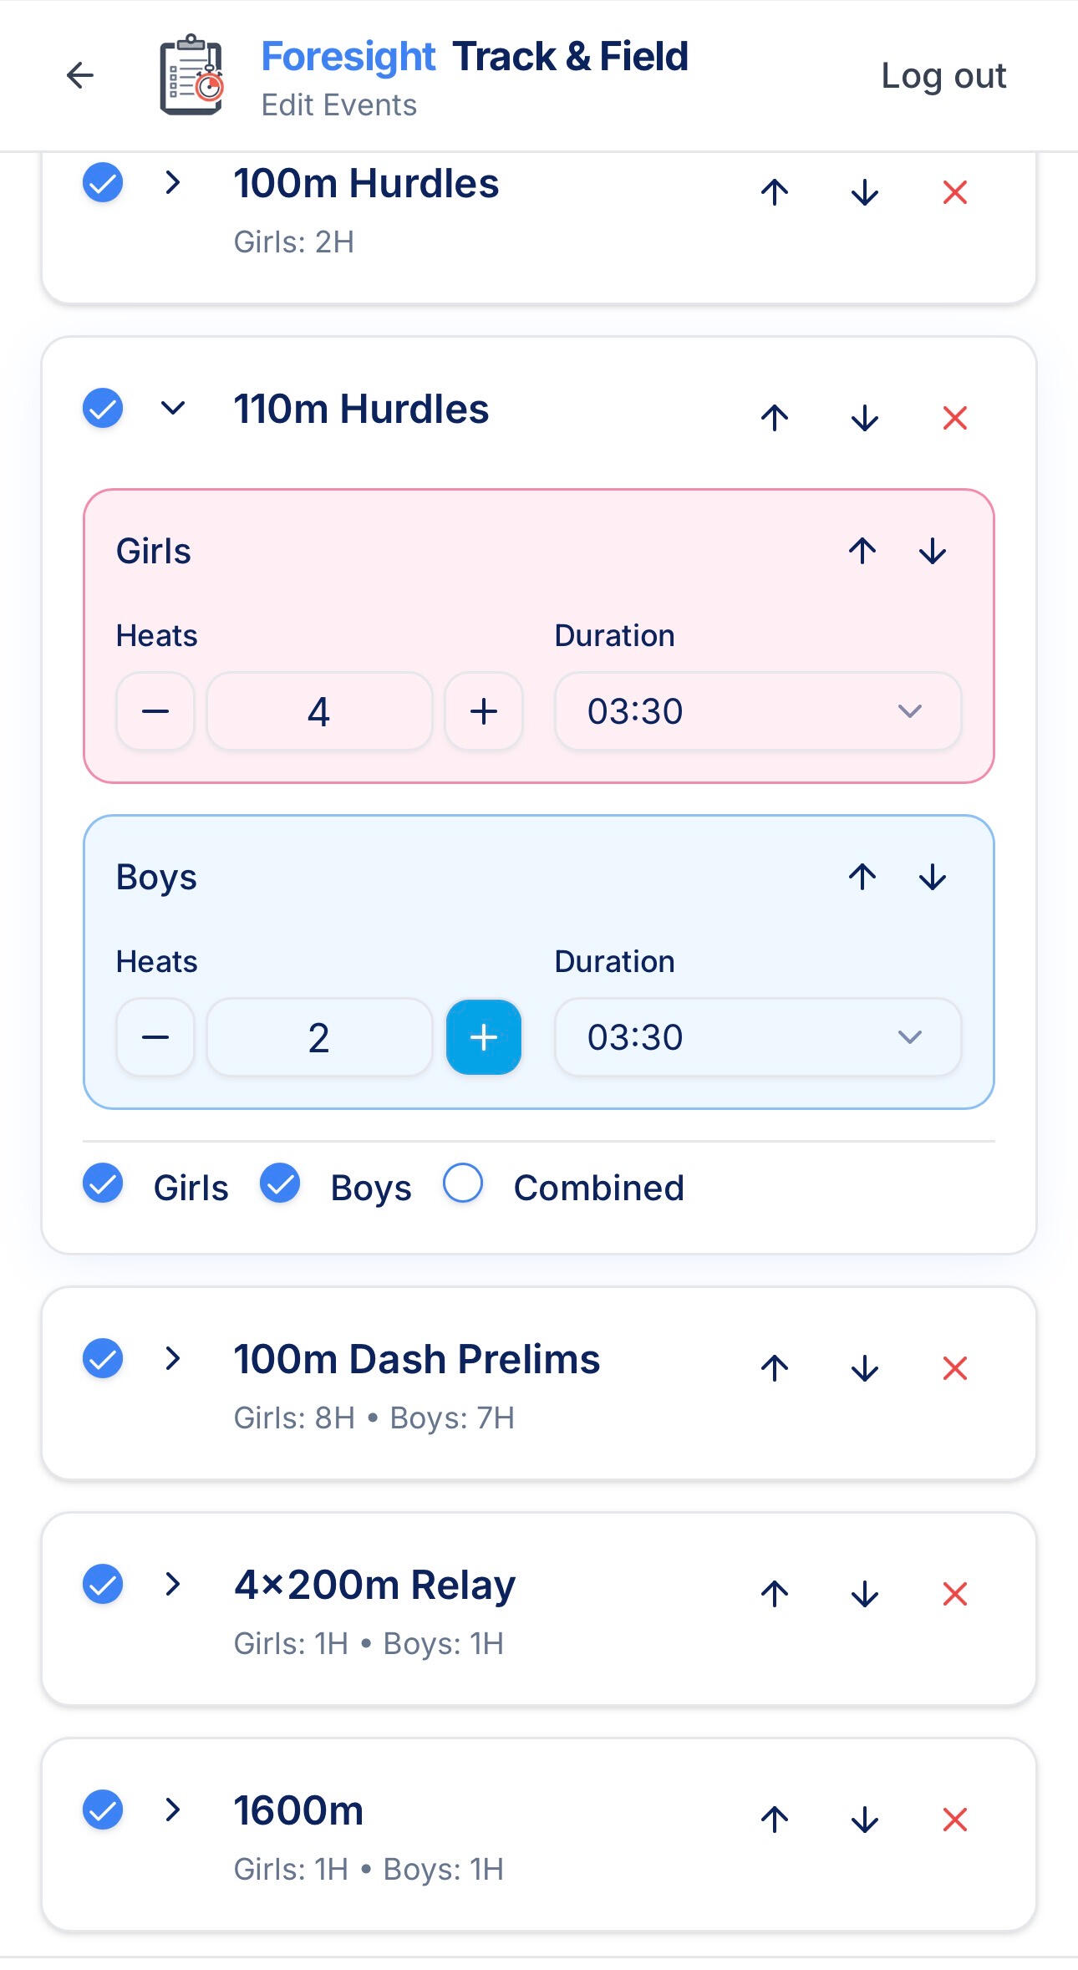This screenshot has height=1970, width=1078.
Task: Open the Boys Duration dropdown
Action: [757, 1037]
